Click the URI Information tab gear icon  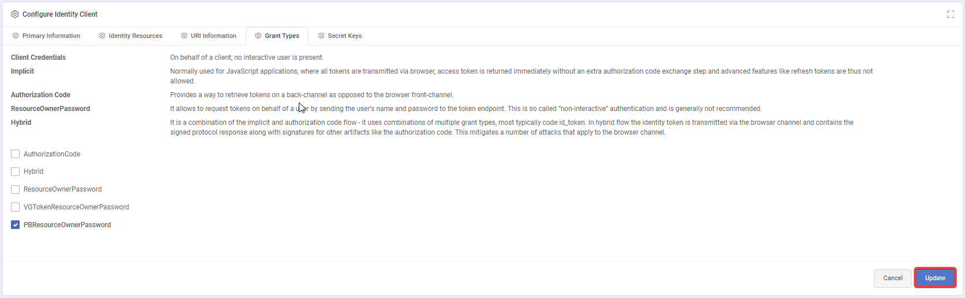point(184,36)
